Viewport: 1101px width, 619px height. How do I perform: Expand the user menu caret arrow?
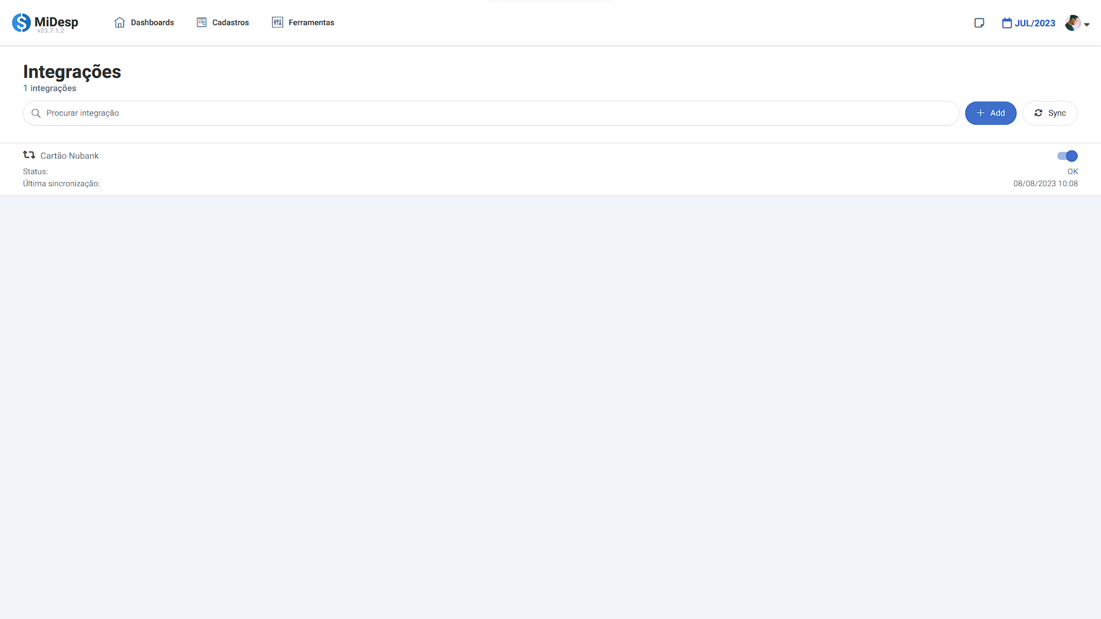click(x=1087, y=25)
